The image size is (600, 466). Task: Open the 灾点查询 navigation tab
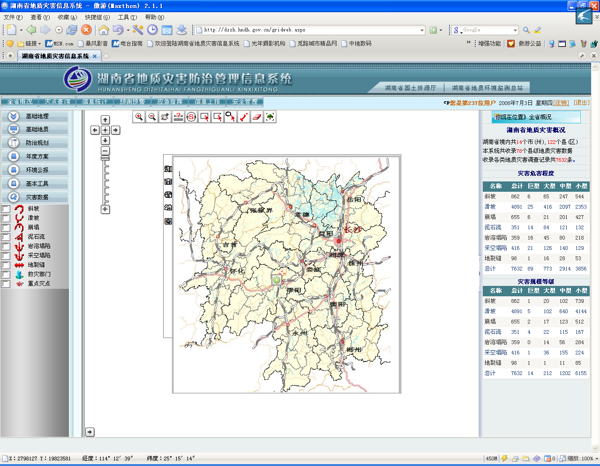pyautogui.click(x=57, y=102)
